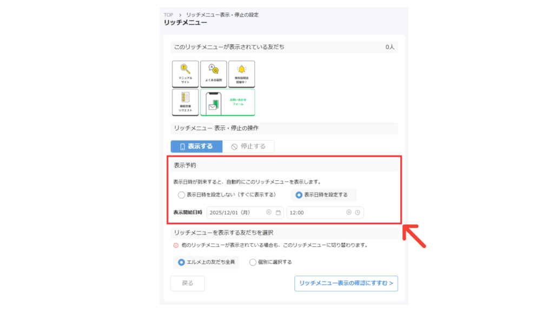Clear the time with its X icon

348,212
